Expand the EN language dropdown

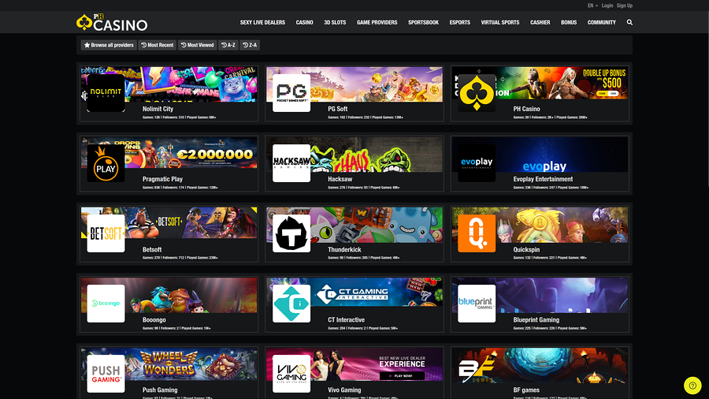point(592,6)
